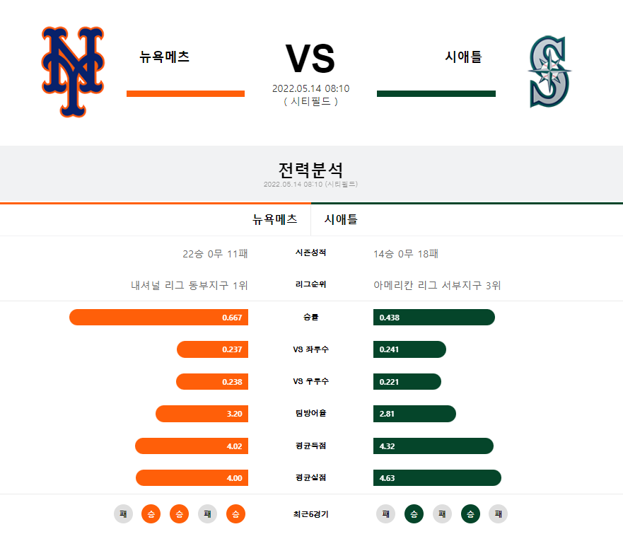
Task: Click the Mets' first recent-game 패 circle
Action: coord(123,513)
